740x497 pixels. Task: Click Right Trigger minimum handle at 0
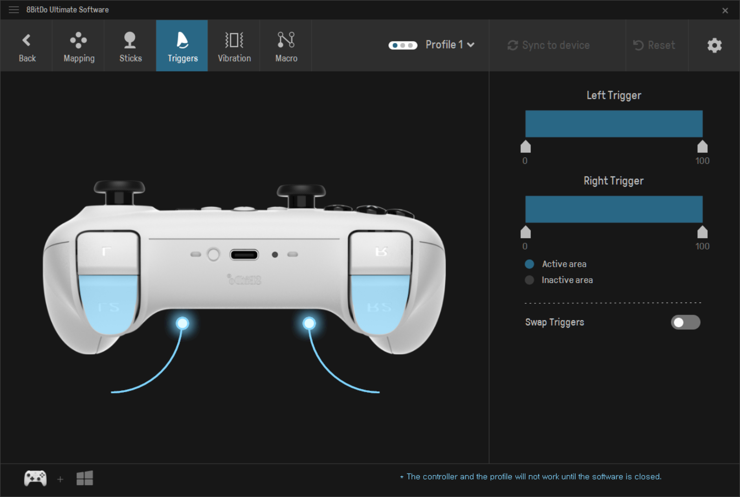click(525, 232)
